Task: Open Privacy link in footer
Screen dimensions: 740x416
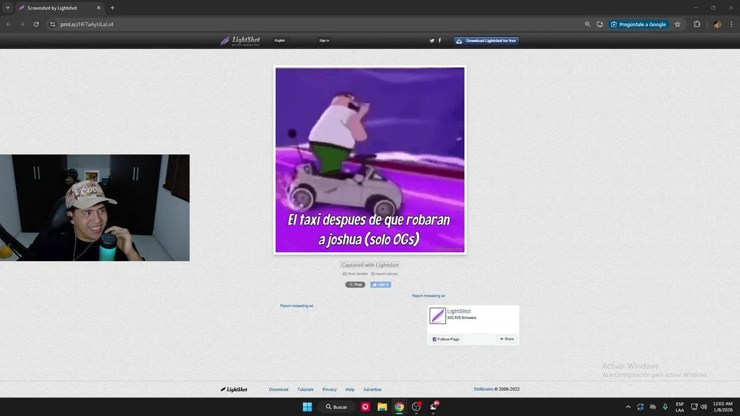Action: (330, 389)
